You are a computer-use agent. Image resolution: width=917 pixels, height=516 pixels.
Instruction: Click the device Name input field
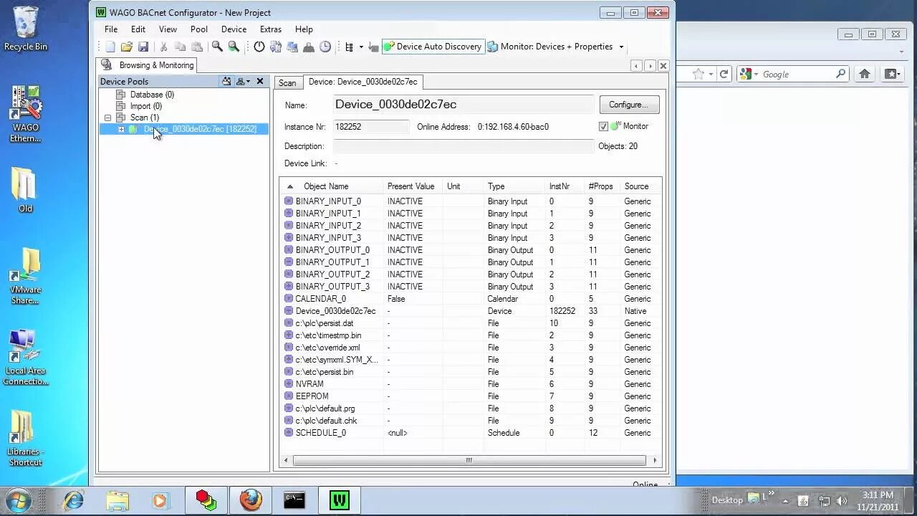pyautogui.click(x=463, y=105)
